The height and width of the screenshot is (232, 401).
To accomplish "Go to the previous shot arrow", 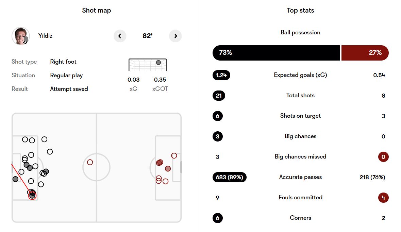I will coord(120,36).
